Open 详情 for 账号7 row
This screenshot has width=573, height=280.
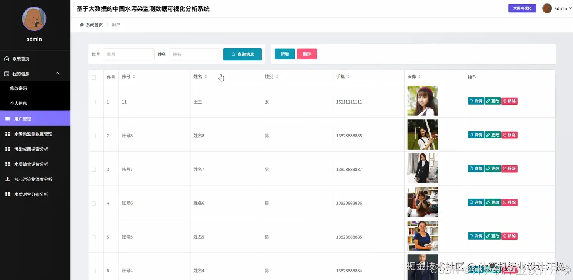(x=476, y=169)
